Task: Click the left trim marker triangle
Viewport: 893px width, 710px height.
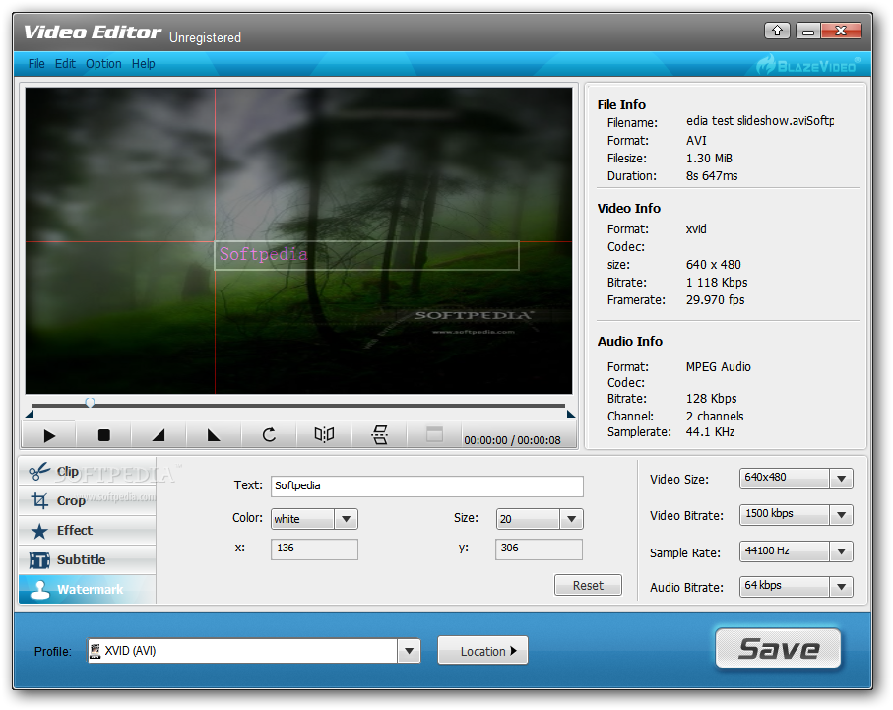Action: (x=31, y=414)
